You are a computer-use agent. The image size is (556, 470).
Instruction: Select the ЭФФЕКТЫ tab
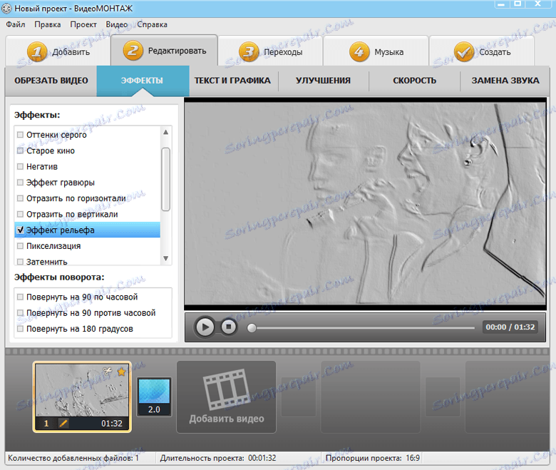tap(143, 81)
